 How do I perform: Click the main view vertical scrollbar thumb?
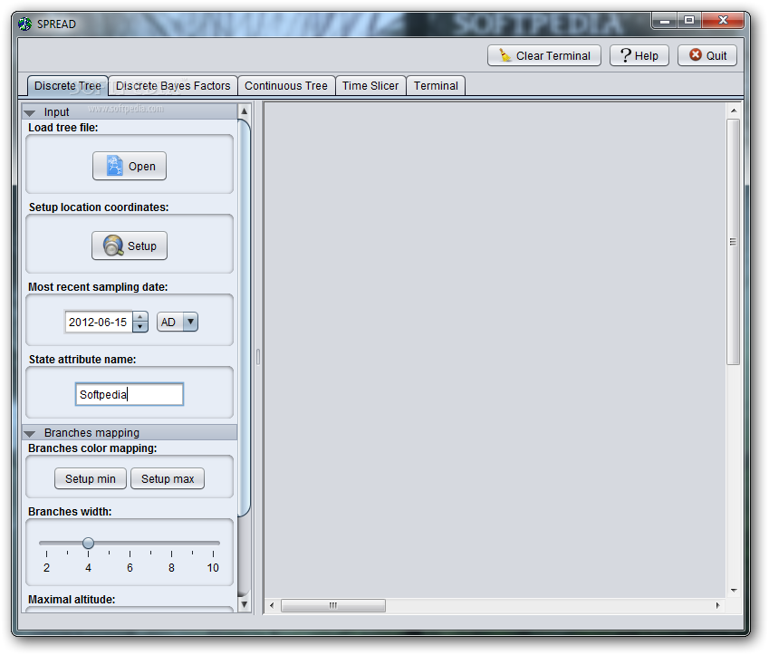tap(733, 242)
